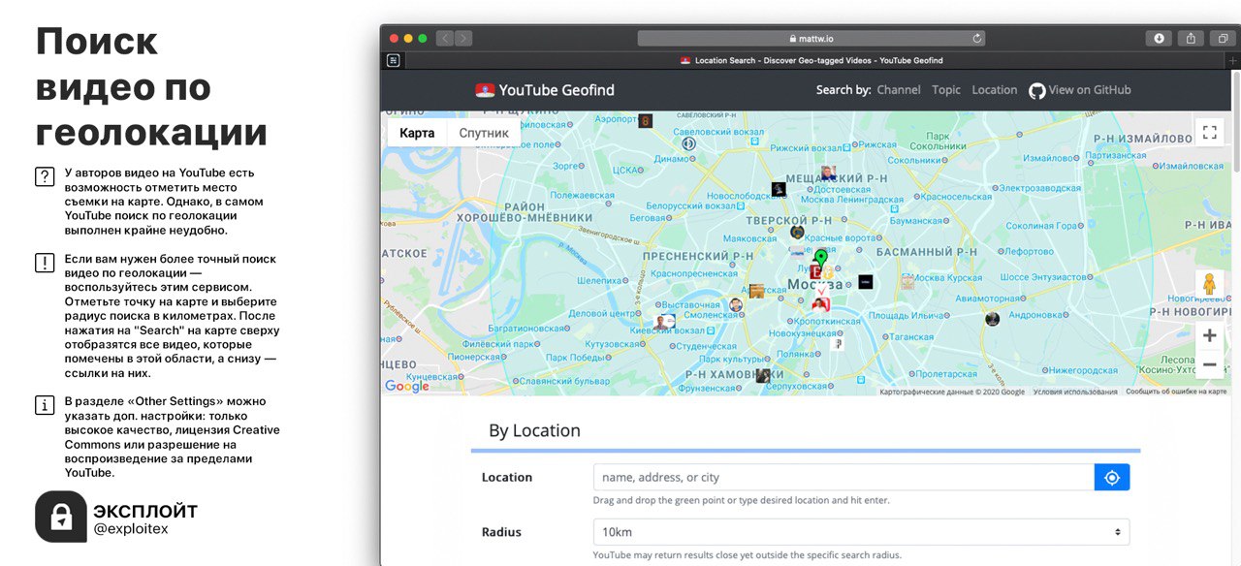Open the View on GitHub link
The width and height of the screenshot is (1241, 566).
click(x=1090, y=90)
